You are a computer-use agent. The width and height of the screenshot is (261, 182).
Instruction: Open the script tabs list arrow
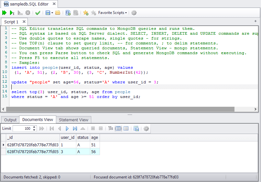tap(256, 21)
